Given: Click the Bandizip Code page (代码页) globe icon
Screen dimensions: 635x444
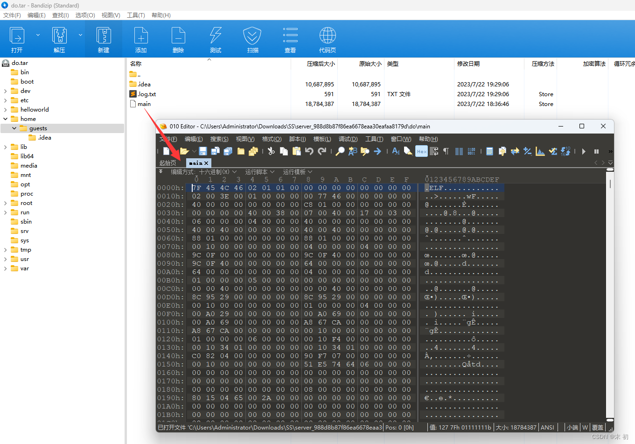Looking at the screenshot, I should [328, 35].
